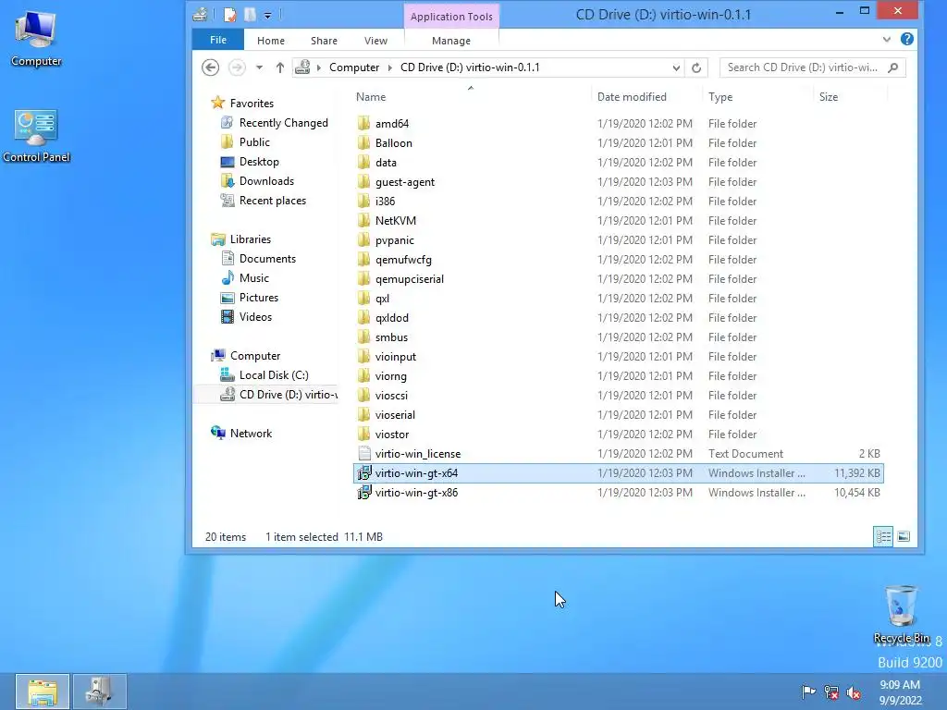947x710 pixels.
Task: Select the virtio-win-gt-x64 installer icon
Action: [363, 473]
